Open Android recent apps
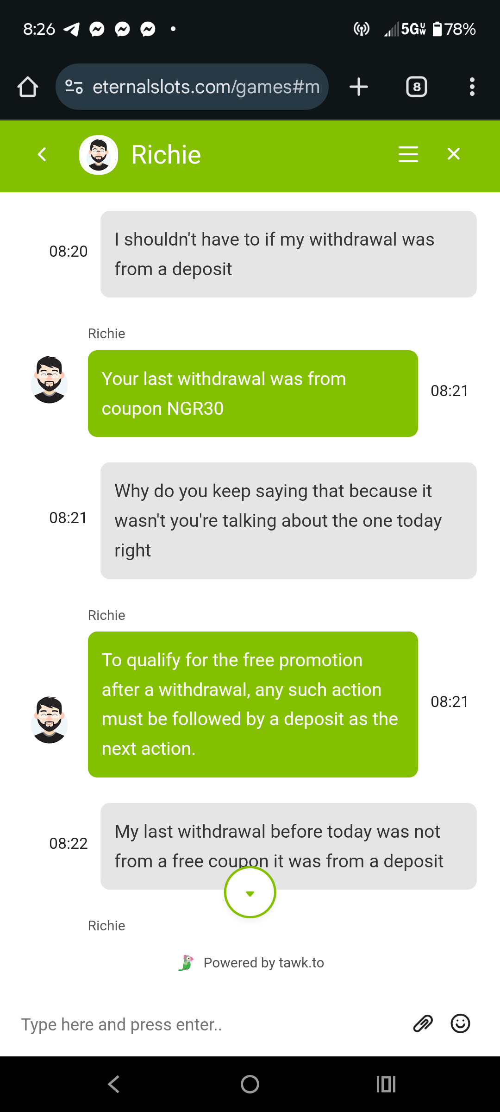The height and width of the screenshot is (1112, 500). point(386,1084)
